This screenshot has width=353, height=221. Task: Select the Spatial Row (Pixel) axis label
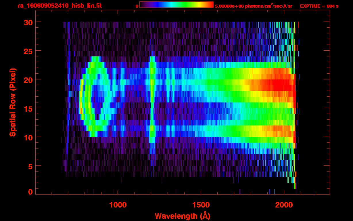12,102
